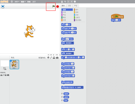
Task: Switch to the 造型 tab
Action: (70, 6)
